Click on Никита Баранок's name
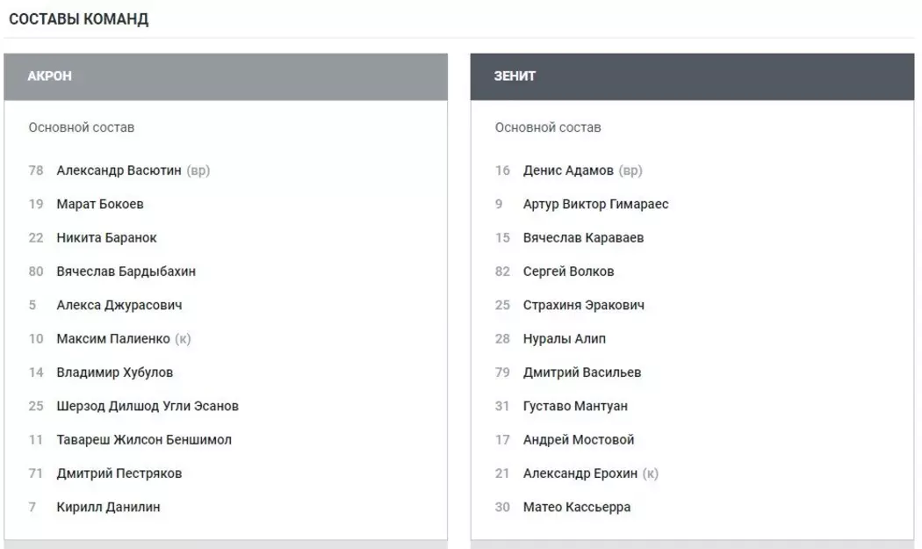Image resolution: width=922 pixels, height=549 pixels. click(x=106, y=238)
